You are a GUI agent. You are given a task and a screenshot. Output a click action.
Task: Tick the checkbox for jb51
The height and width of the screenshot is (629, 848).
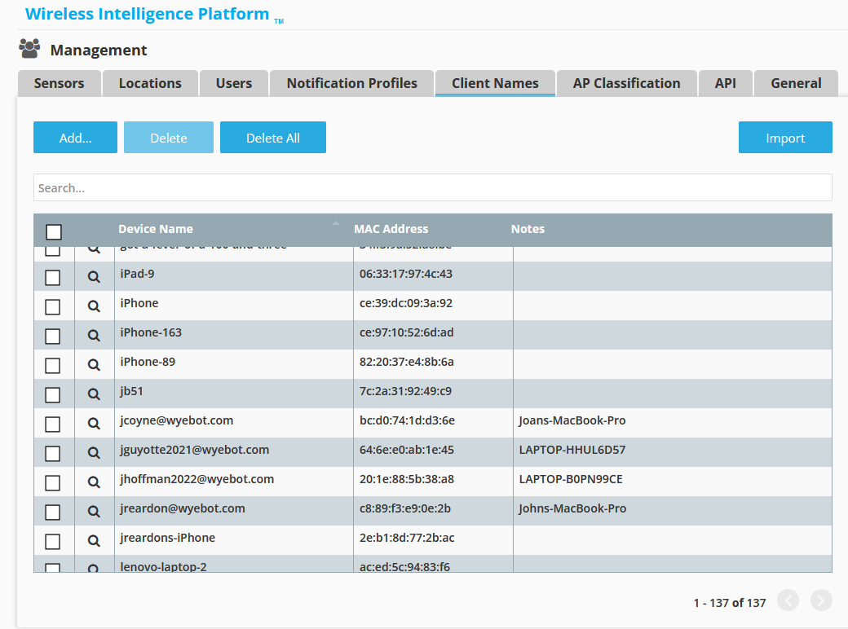(52, 395)
